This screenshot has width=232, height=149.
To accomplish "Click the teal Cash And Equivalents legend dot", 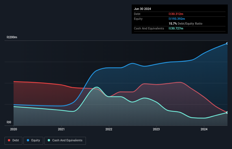I will (x=49, y=140).
